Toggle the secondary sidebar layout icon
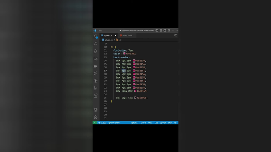Image resolution: width=271 pixels, height=152 pixels. point(165,30)
